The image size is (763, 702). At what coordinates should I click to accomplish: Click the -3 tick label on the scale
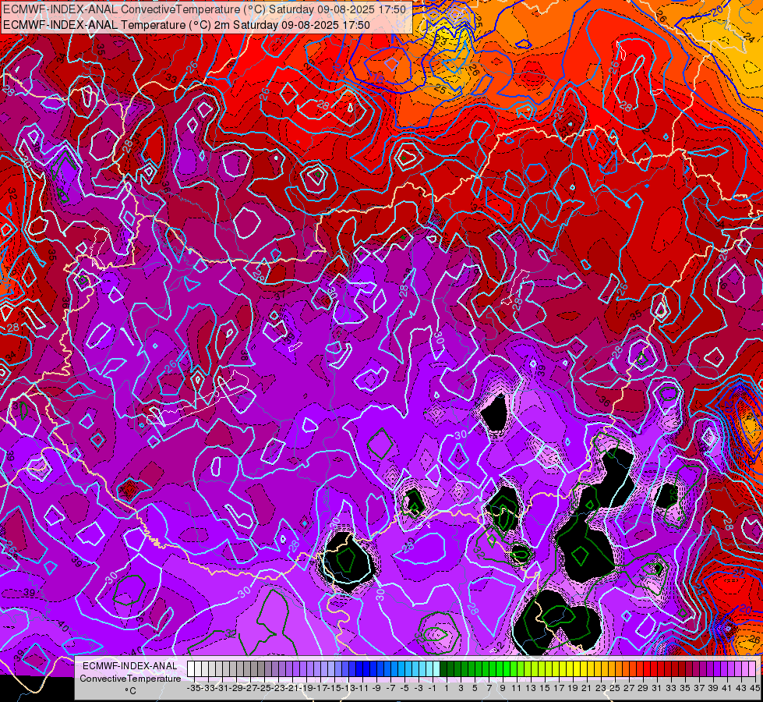click(x=419, y=689)
